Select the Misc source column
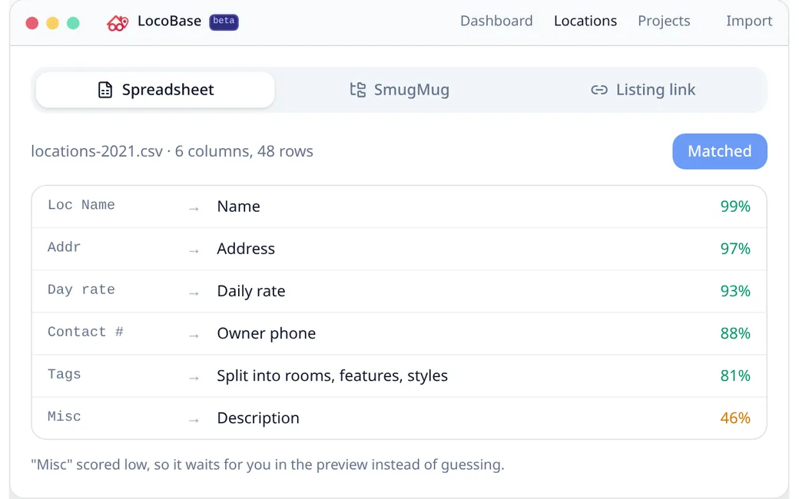 tap(65, 417)
